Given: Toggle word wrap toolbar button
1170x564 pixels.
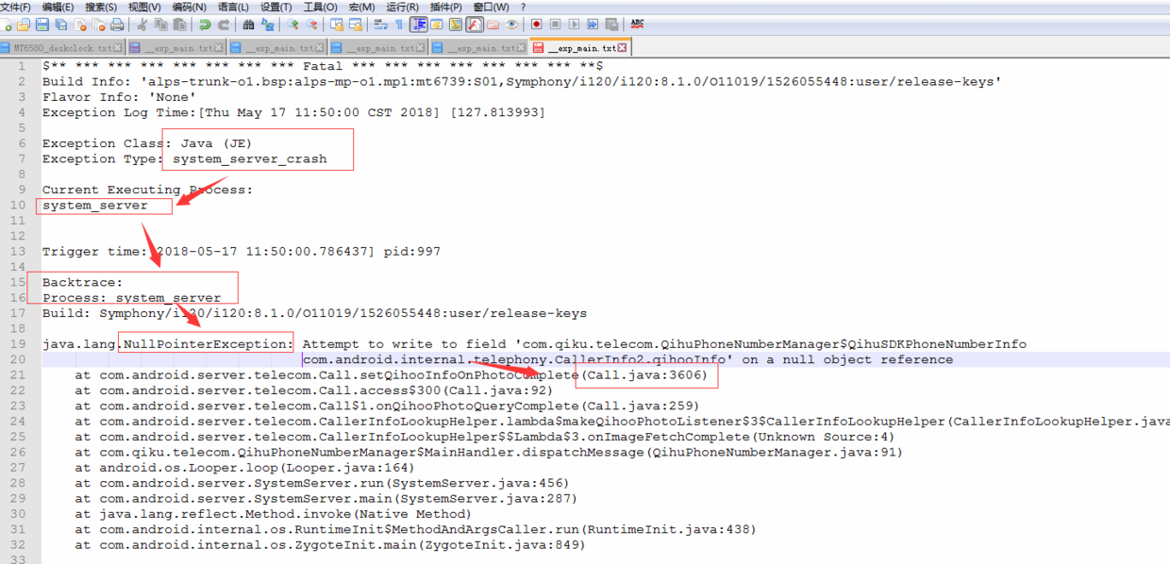Looking at the screenshot, I should pos(380,24).
